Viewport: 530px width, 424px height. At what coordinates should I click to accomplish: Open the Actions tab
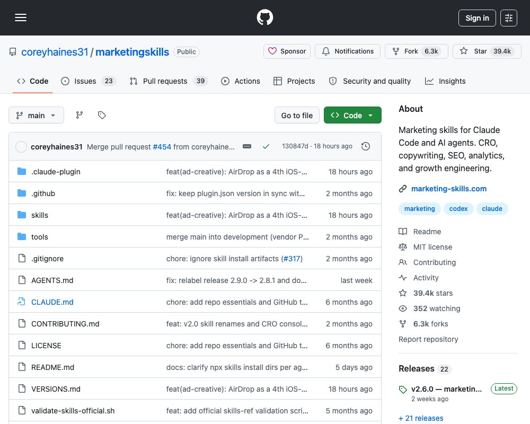241,81
